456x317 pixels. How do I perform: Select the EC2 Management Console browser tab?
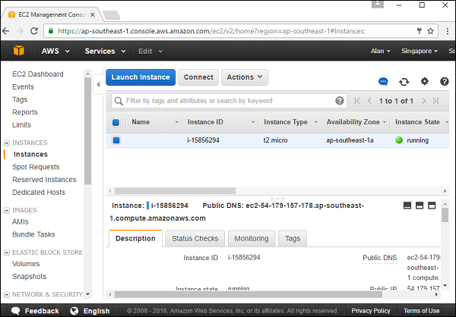coord(52,14)
